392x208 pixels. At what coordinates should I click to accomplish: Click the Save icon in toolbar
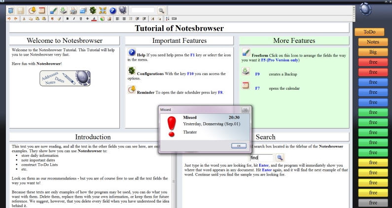21,10
